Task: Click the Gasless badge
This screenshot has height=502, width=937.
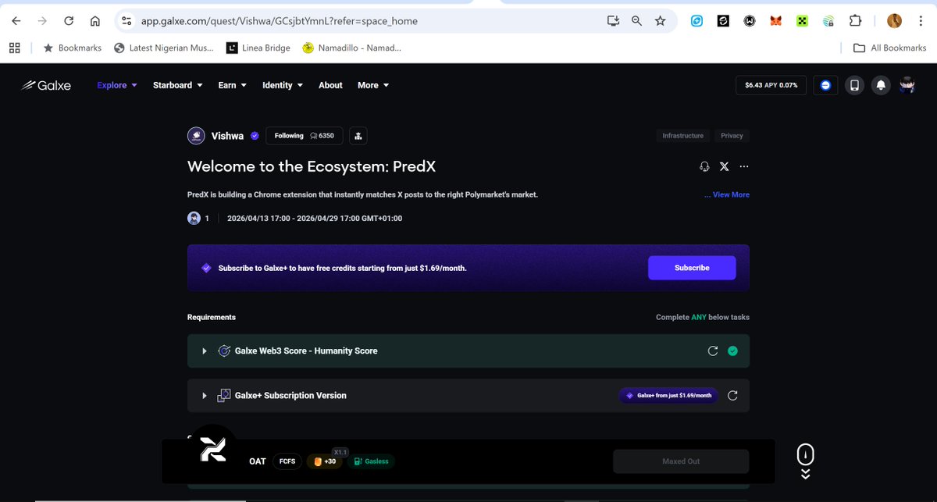Action: coord(371,461)
